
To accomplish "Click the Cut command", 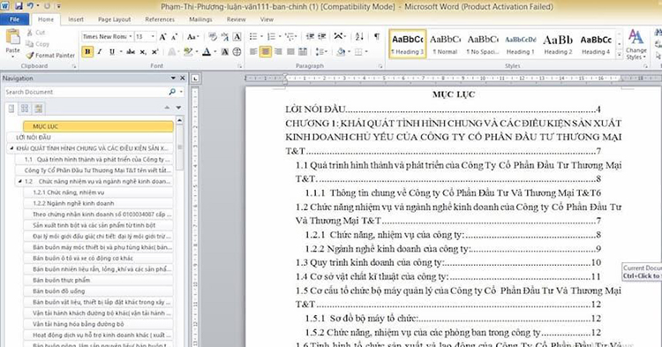I will click(x=36, y=33).
